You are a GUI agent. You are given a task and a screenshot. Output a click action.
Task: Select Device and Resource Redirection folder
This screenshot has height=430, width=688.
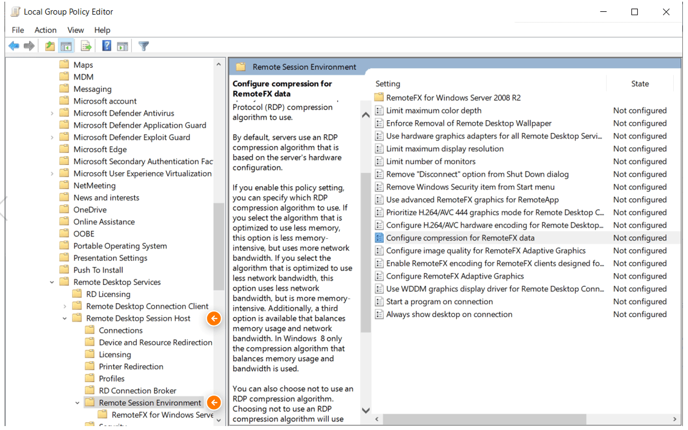point(155,343)
